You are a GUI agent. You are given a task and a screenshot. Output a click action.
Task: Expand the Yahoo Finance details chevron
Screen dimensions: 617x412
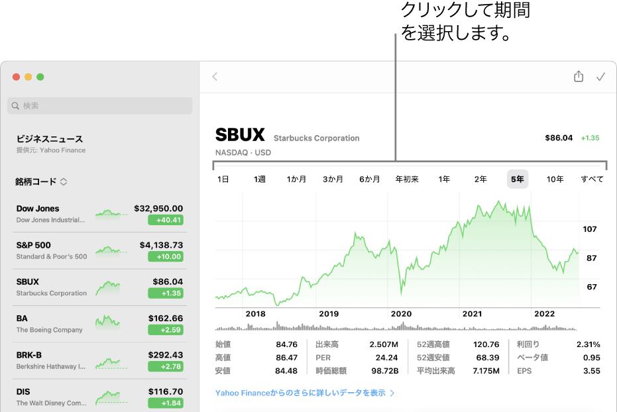[393, 392]
